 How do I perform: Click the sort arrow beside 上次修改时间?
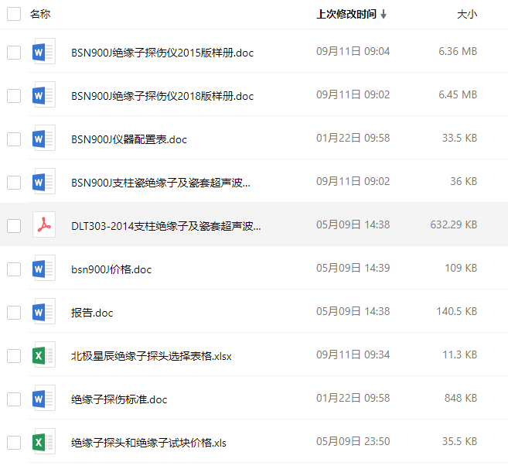(x=384, y=14)
